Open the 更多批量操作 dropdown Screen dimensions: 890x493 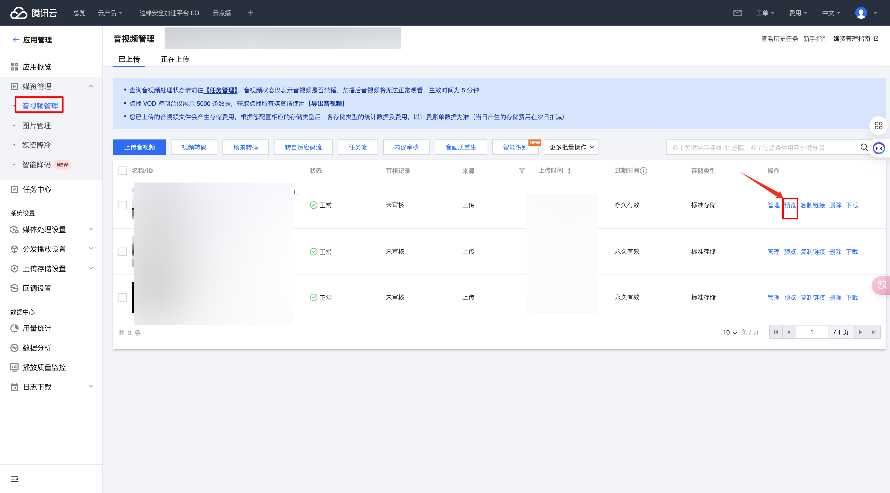pyautogui.click(x=571, y=147)
